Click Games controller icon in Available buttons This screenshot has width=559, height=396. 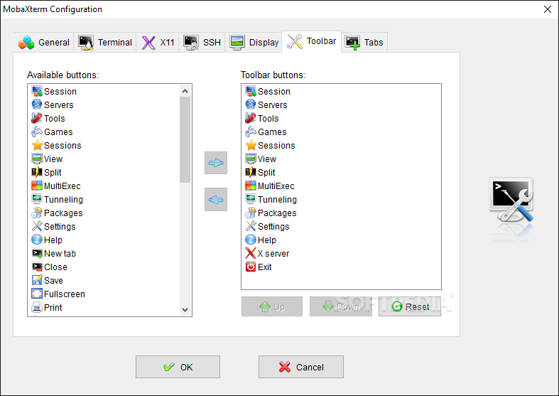(x=37, y=132)
